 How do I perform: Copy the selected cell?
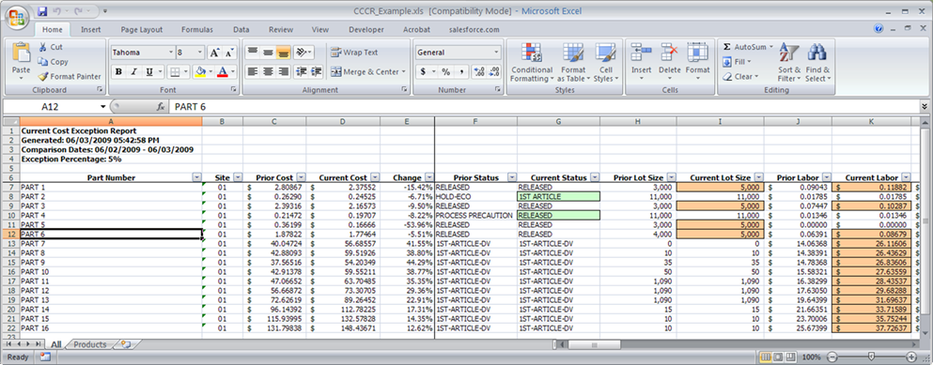click(53, 62)
